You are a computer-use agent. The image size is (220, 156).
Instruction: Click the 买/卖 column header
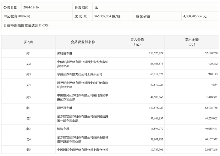(x=28, y=42)
